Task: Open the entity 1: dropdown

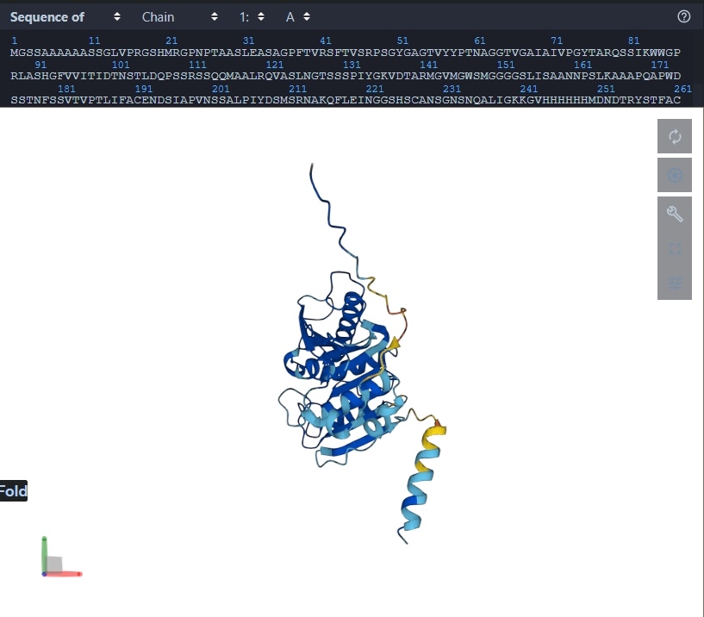Action: point(252,17)
